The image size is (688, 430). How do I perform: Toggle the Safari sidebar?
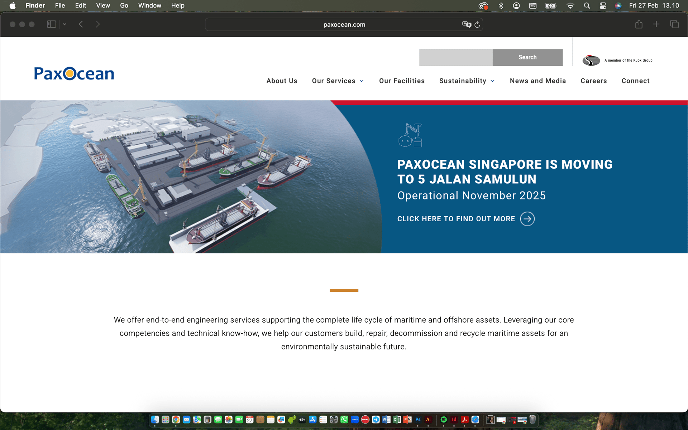(x=51, y=24)
